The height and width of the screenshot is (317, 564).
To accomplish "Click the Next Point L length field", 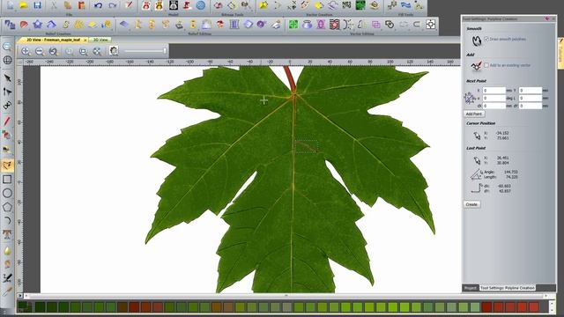I will tap(530, 98).
